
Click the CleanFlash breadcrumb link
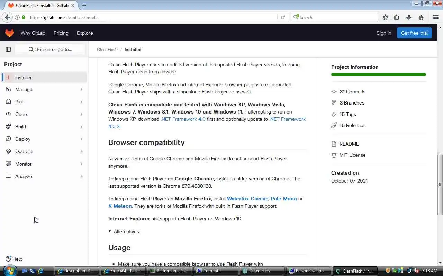tap(107, 50)
